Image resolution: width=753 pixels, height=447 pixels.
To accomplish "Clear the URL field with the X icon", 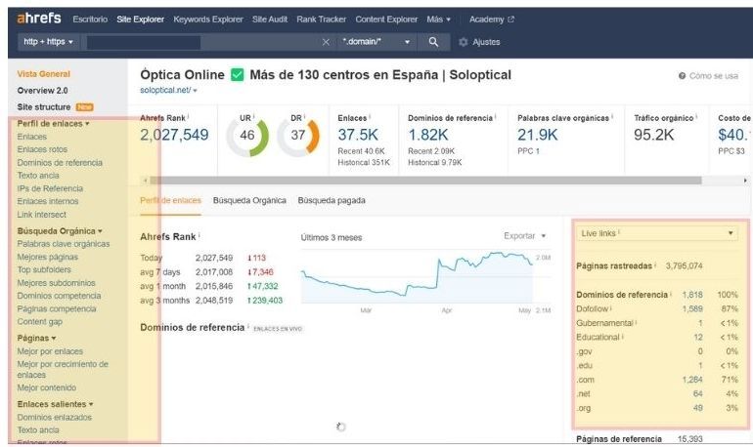I will (x=326, y=42).
